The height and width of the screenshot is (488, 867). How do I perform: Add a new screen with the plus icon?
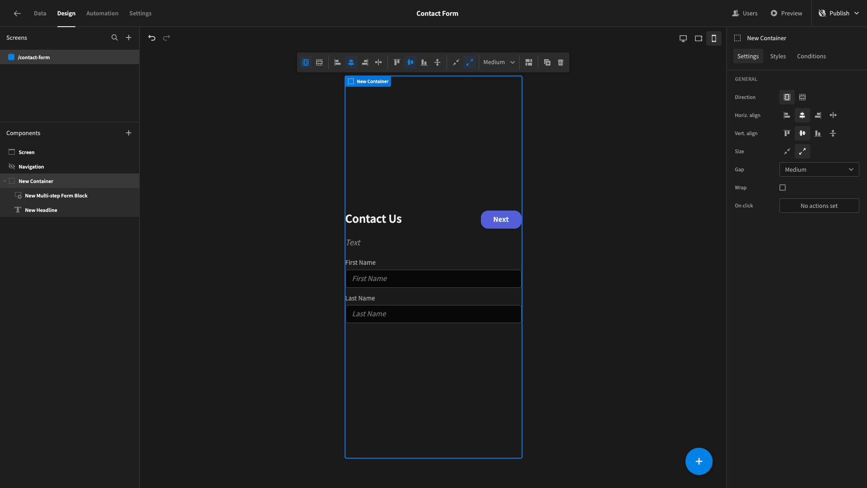click(129, 38)
